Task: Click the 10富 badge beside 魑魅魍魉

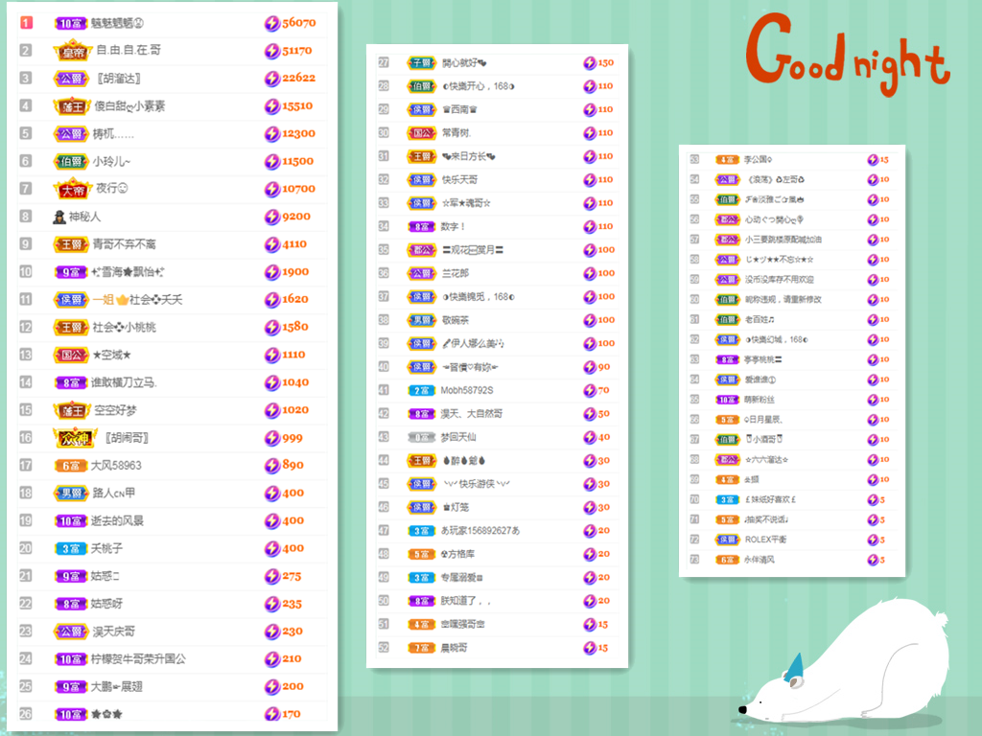Action: tap(70, 23)
